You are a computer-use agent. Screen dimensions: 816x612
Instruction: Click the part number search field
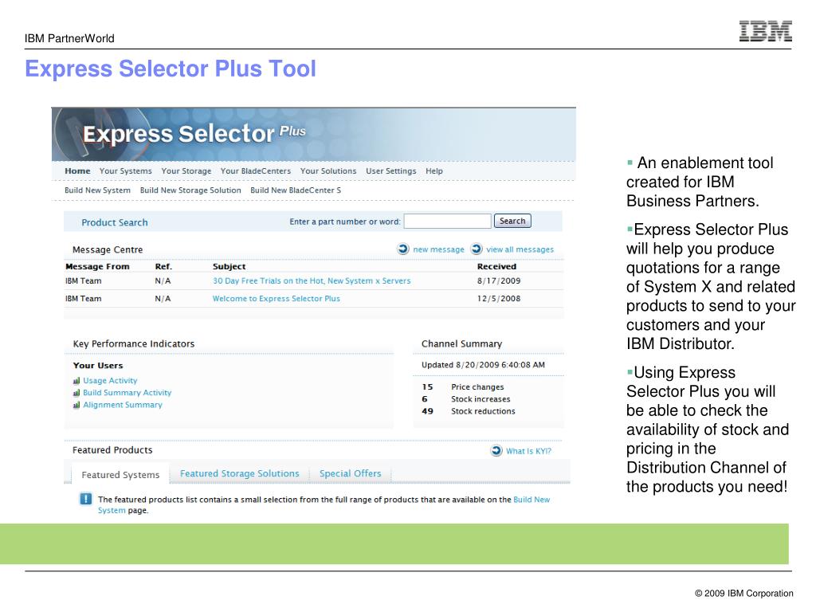(448, 222)
